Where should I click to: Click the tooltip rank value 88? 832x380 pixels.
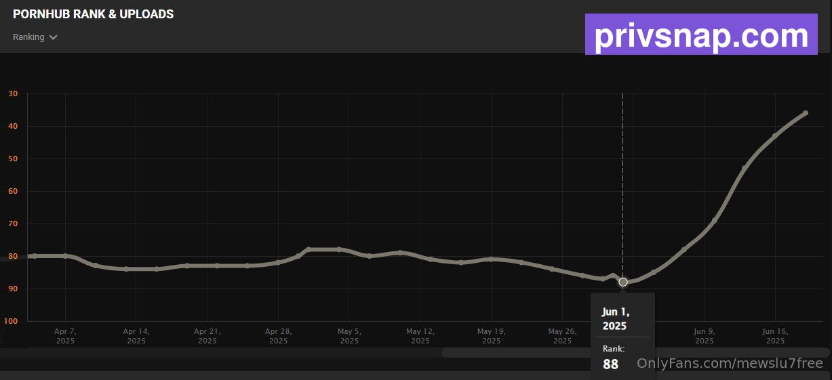[610, 364]
